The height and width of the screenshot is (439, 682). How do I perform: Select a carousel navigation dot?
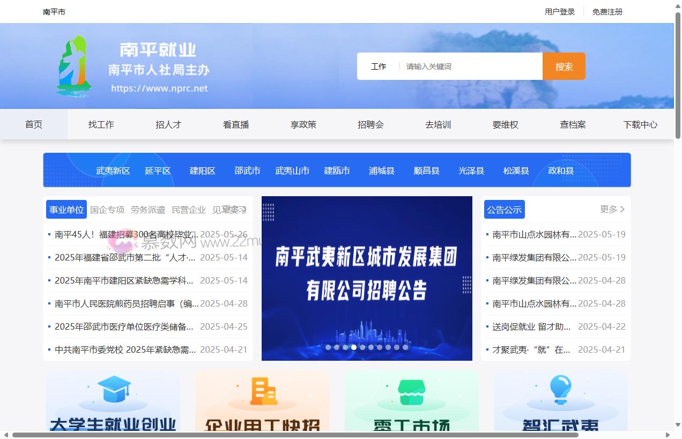coord(354,347)
